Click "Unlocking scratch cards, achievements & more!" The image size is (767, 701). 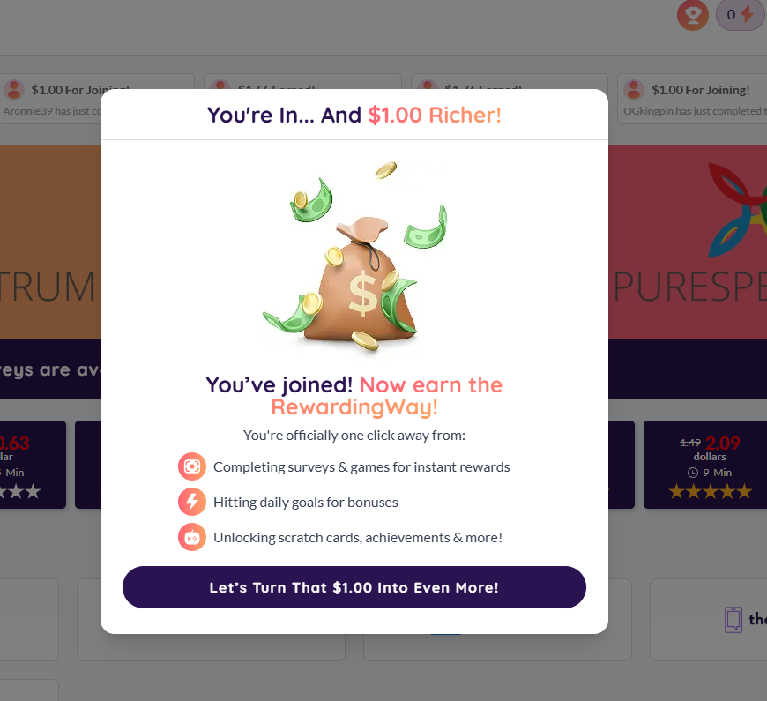358,537
